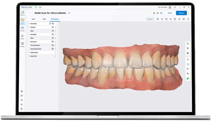The width and height of the screenshot is (211, 134).
Task: Open the Trash Box in sidebar
Action: pos(22,44)
